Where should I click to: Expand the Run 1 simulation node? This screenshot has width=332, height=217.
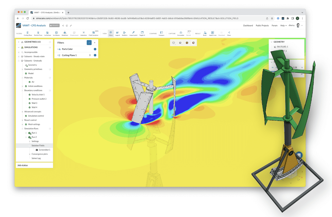tap(25, 132)
